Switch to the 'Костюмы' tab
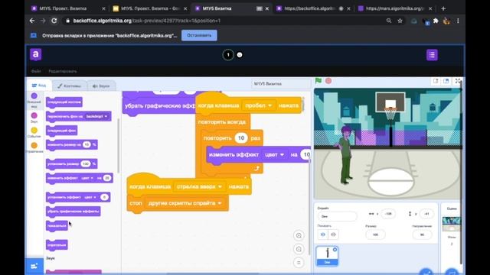 (x=70, y=86)
